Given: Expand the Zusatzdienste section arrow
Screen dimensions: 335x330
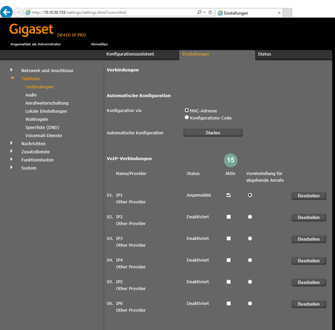Looking at the screenshot, I should pyautogui.click(x=12, y=151).
